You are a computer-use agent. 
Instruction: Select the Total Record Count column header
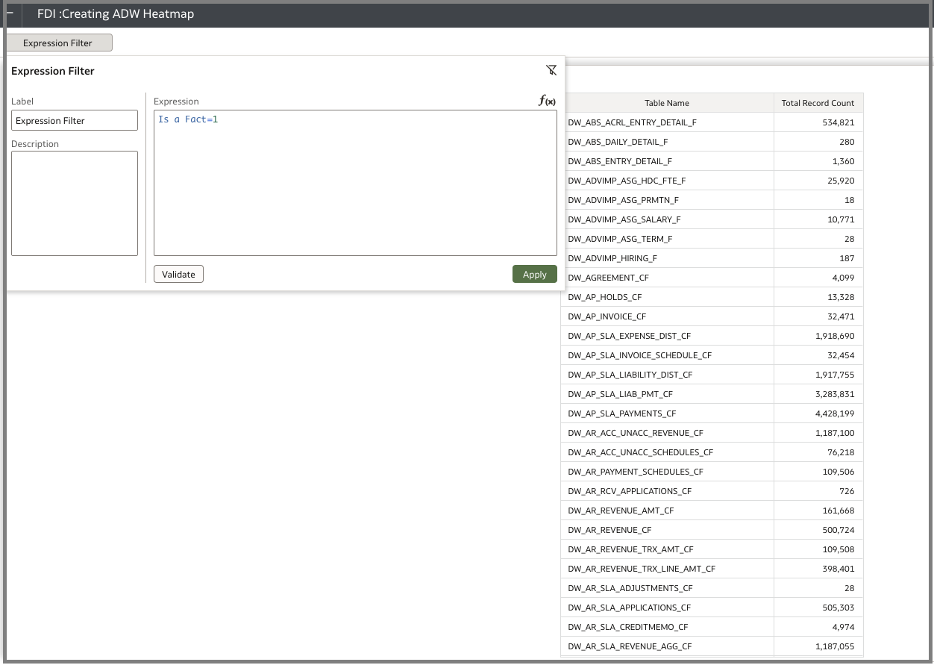(818, 103)
